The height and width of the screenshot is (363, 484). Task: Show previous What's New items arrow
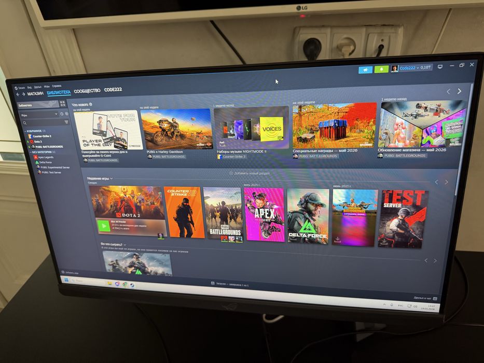tap(449, 91)
